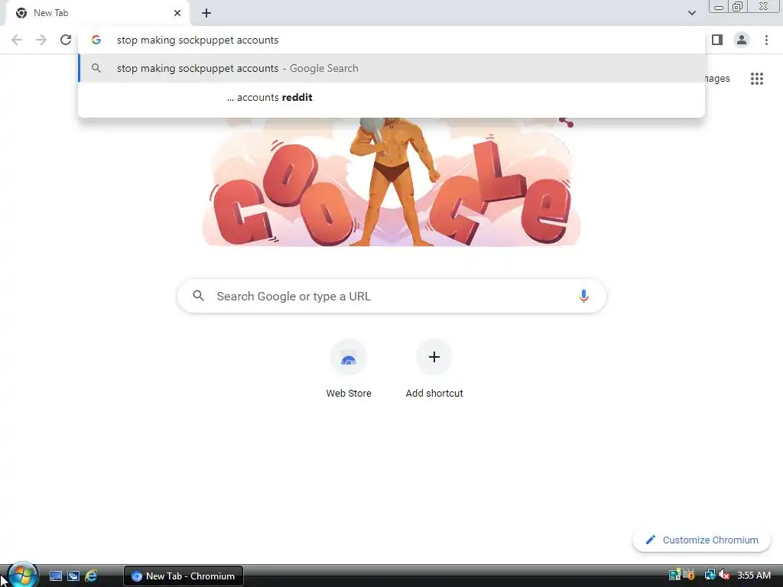Viewport: 783px width, 587px height.
Task: Choose the 'stop making sockpuppet accounts - Google Search' suggestion
Action: (x=392, y=68)
